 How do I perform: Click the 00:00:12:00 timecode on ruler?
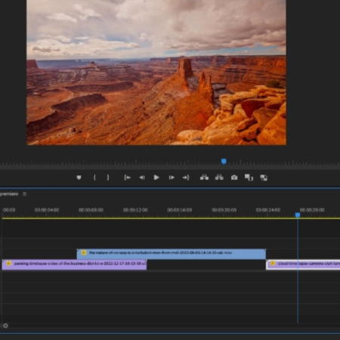tap(135, 210)
